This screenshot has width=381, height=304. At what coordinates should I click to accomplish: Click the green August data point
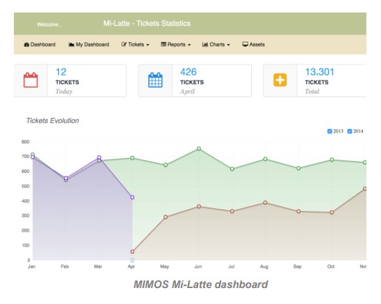coord(266,159)
